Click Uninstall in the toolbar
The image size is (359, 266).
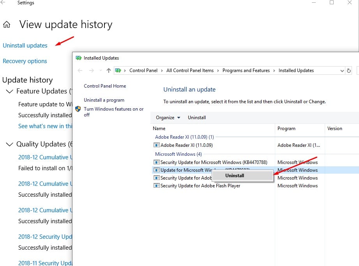point(197,118)
